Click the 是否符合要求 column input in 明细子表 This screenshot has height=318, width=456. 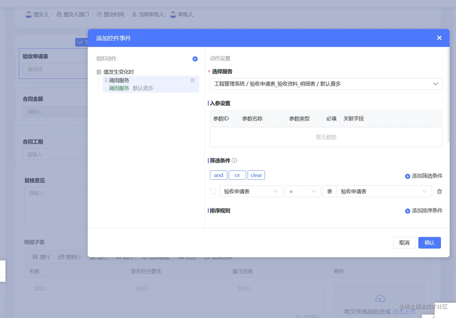click(177, 288)
